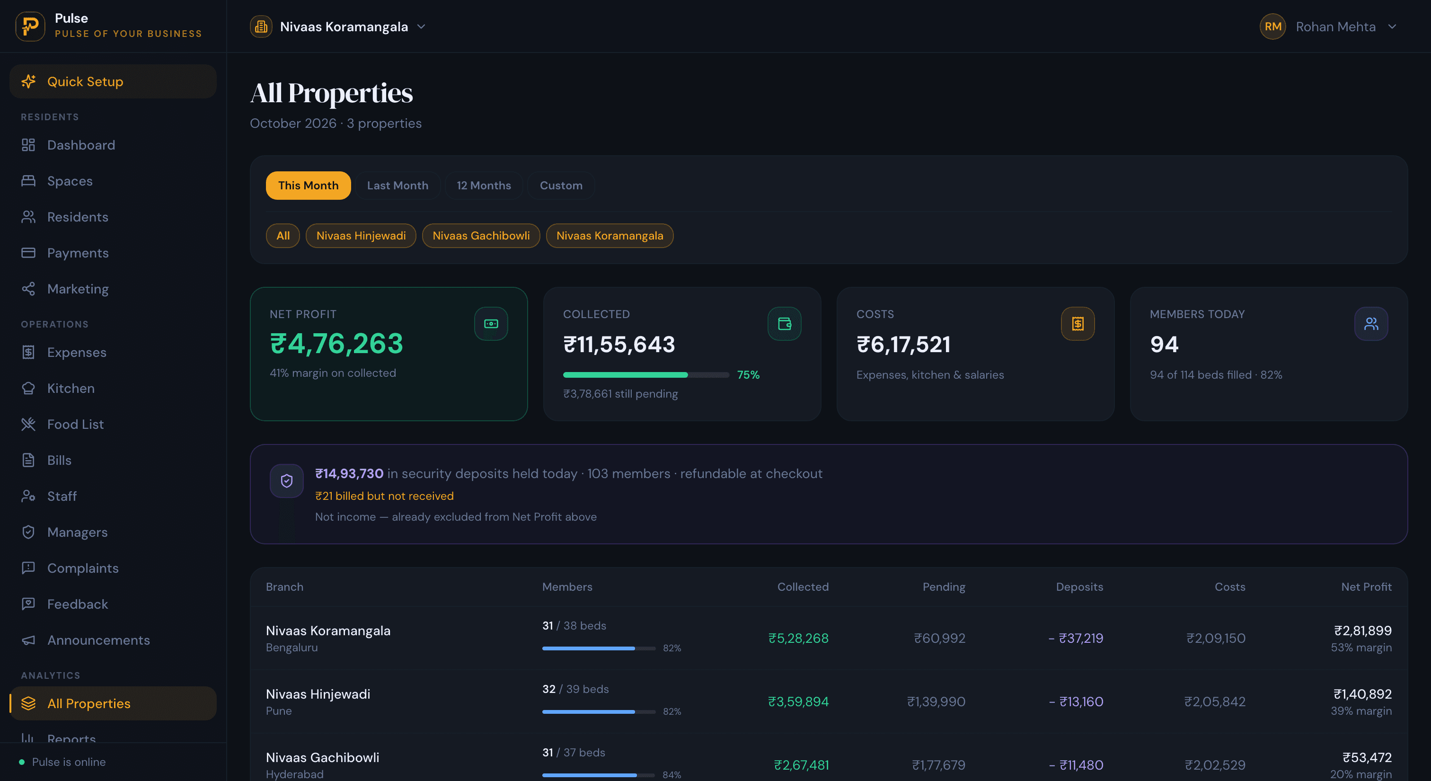Viewport: 1431px width, 781px height.
Task: Expand the Nivaas Koramangala property switcher
Action: [338, 27]
